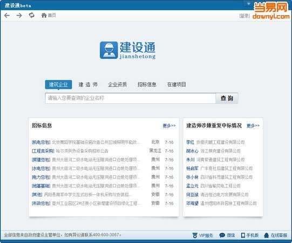Open 微信 from the status bar
The height and width of the screenshot is (243, 292).
pos(227,235)
